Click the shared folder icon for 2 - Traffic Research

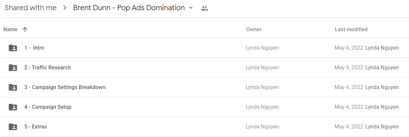(13, 68)
